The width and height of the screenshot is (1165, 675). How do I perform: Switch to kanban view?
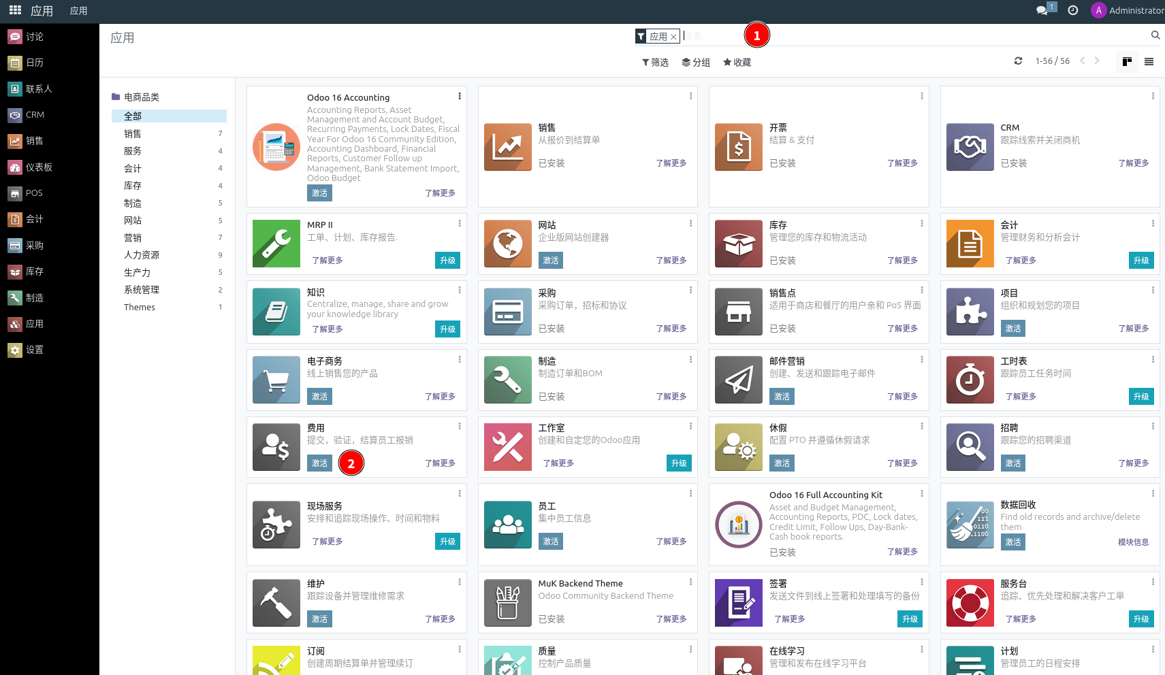click(1128, 62)
